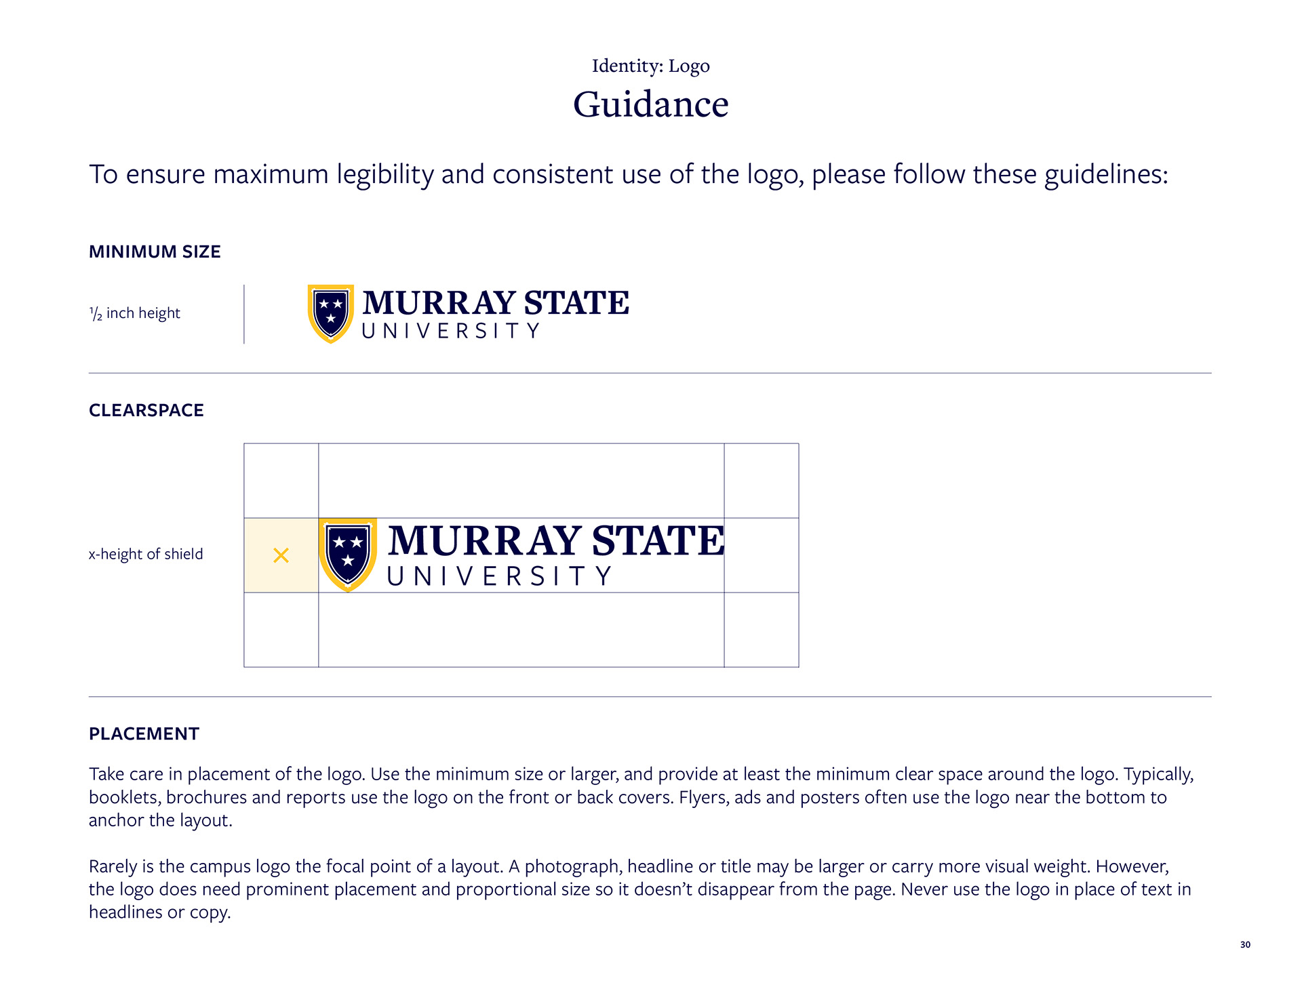Click the ½ inch height label

[x=134, y=313]
